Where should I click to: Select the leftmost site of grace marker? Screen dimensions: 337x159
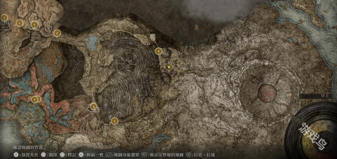(4, 17)
